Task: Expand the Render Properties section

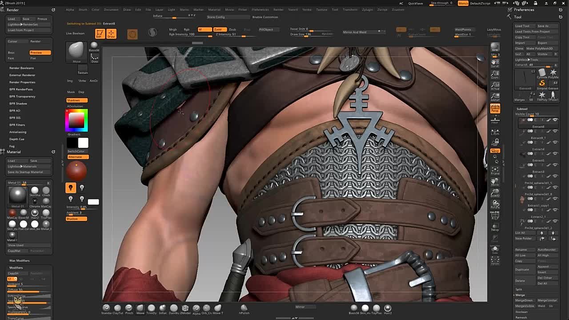Action: point(22,82)
